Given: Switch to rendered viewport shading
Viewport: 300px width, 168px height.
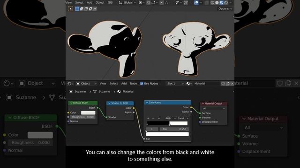Looking at the screenshot, I should tap(226, 3).
